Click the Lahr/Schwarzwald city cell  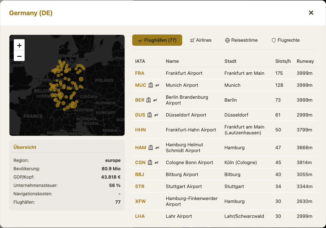click(x=244, y=216)
